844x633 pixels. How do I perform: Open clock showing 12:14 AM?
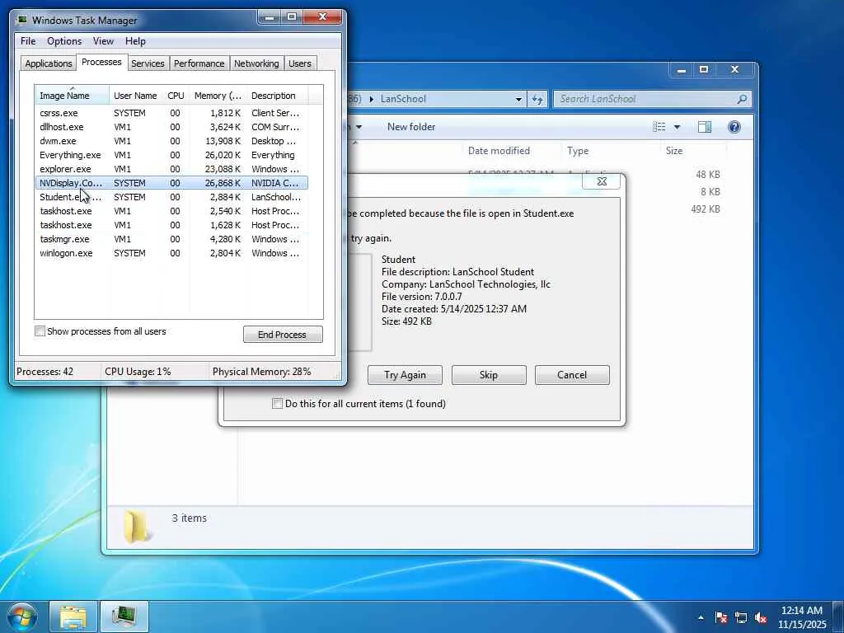[x=802, y=617]
